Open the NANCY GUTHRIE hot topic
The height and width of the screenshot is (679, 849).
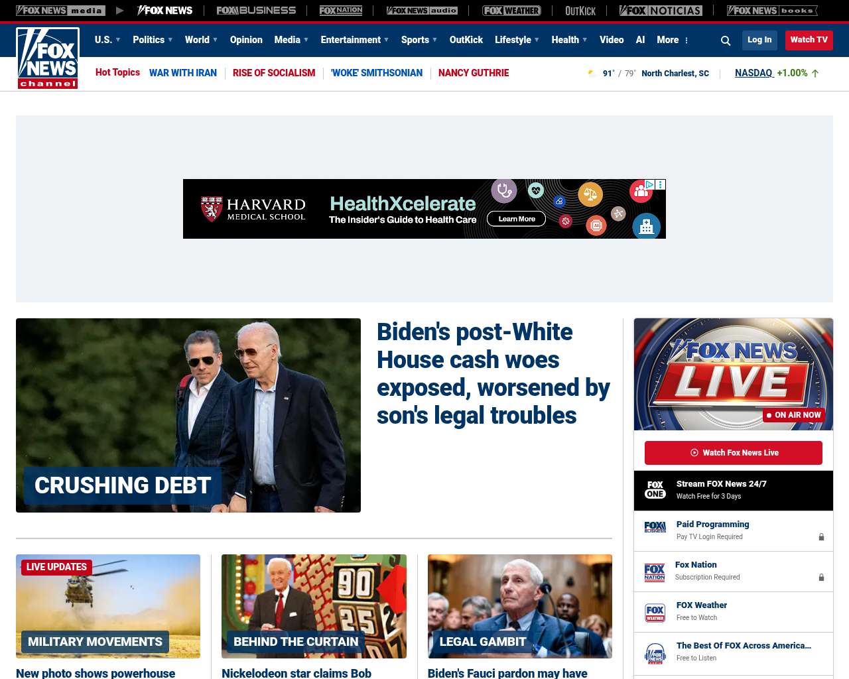474,73
